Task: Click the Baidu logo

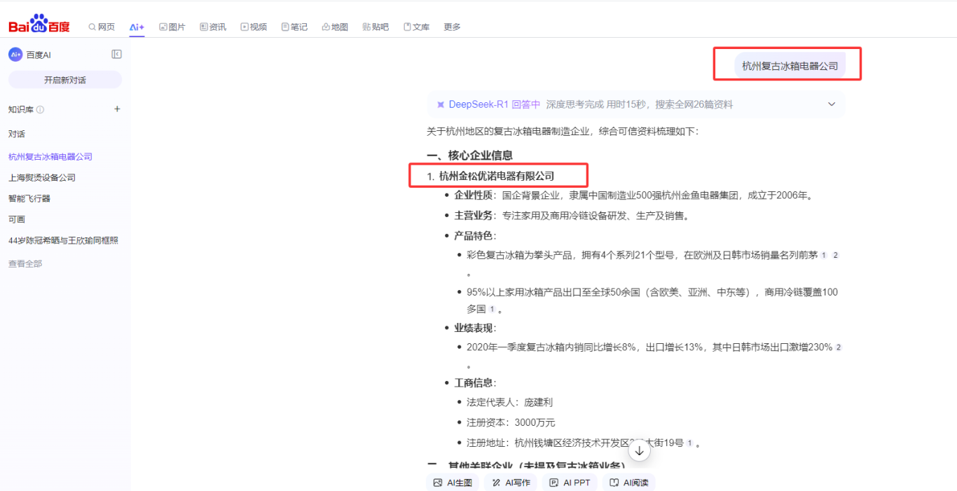Action: click(39, 25)
